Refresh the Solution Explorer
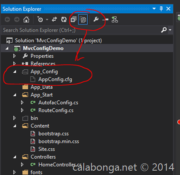The width and height of the screenshot is (180, 175). click(64, 19)
